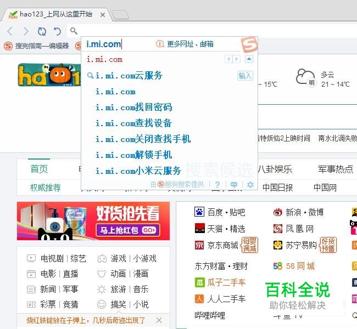Open the 中国日报 link
The image size is (357, 329).
[x=277, y=188]
